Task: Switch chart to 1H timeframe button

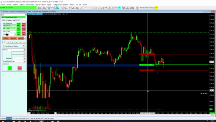Action: pyautogui.click(x=150, y=8)
